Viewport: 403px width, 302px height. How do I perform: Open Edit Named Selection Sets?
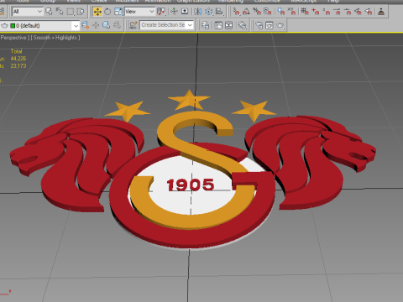(x=133, y=25)
